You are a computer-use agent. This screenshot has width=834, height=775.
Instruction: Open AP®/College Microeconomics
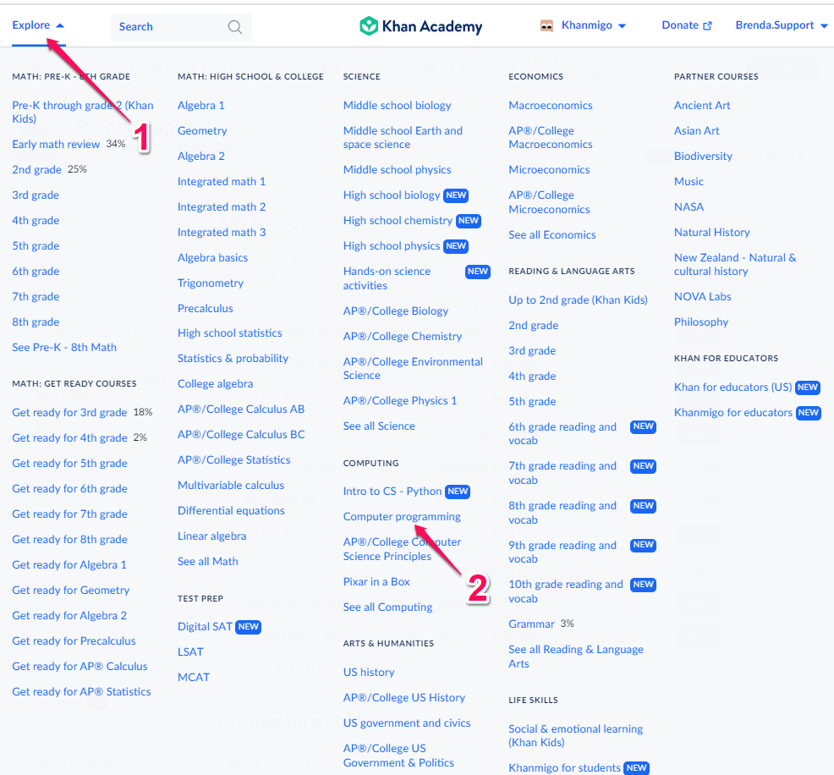549,202
